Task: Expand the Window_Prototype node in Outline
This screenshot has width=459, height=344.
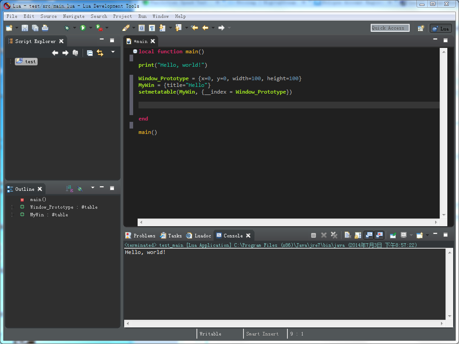Action: point(12,207)
